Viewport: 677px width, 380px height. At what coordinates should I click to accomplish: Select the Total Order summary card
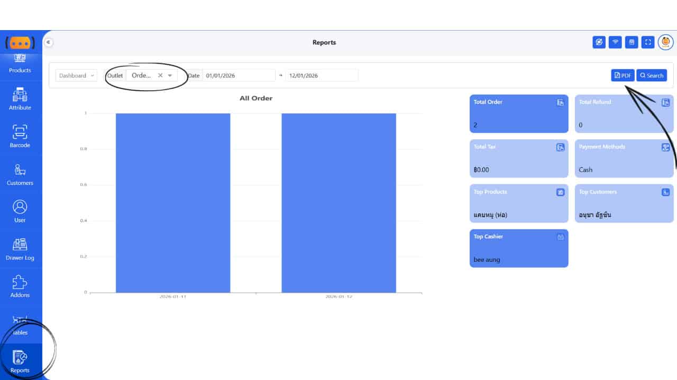518,113
